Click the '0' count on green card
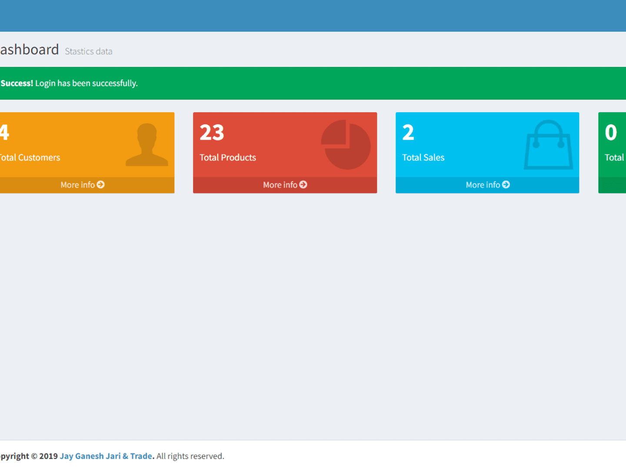Viewport: 626px width, 470px height. click(611, 132)
